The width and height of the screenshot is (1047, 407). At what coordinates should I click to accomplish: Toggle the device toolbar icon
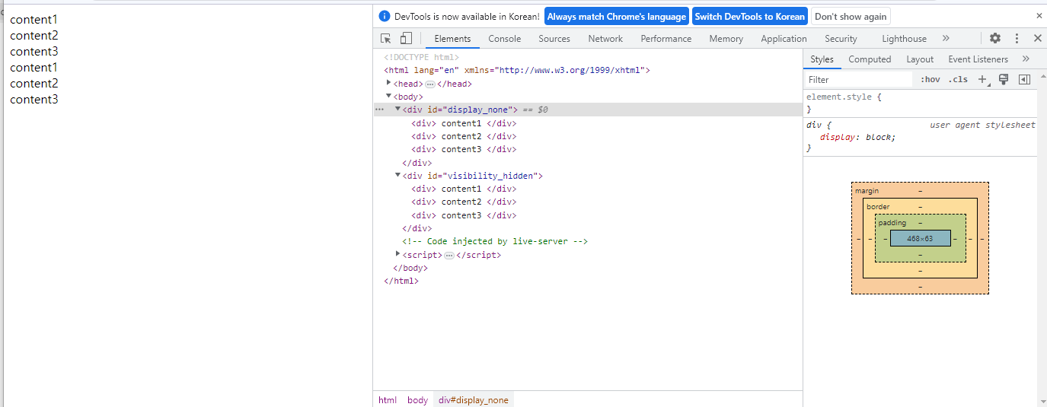[x=406, y=39]
